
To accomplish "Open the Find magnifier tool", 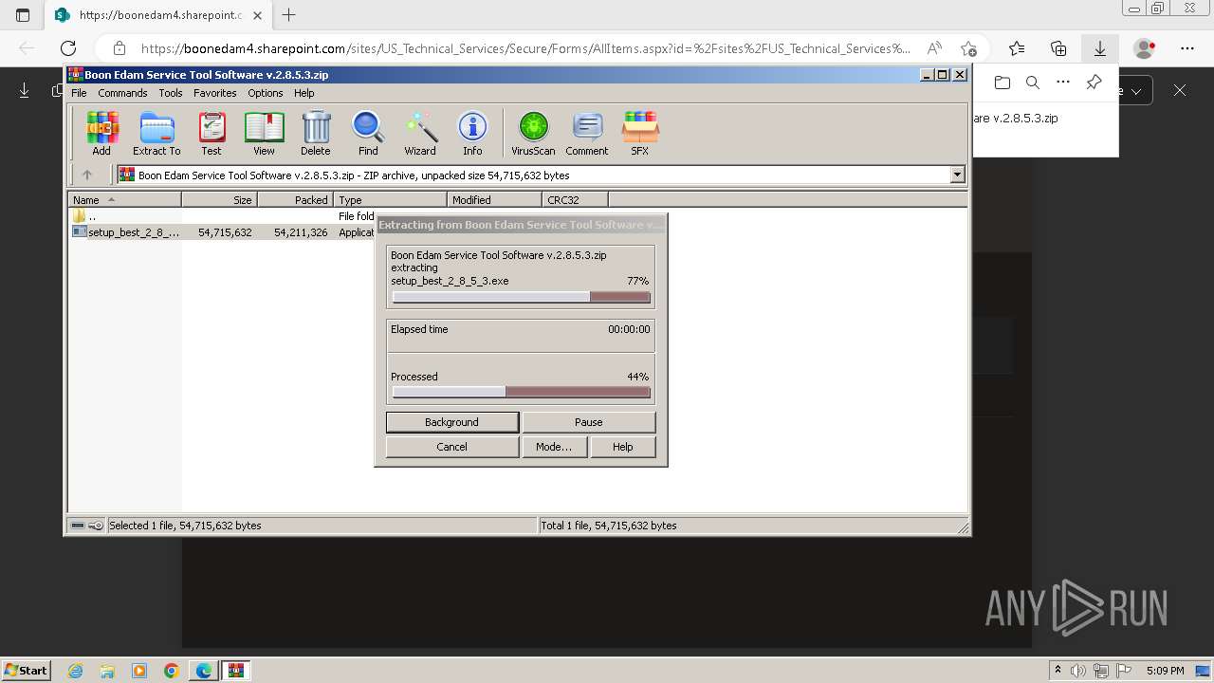I will pyautogui.click(x=368, y=134).
